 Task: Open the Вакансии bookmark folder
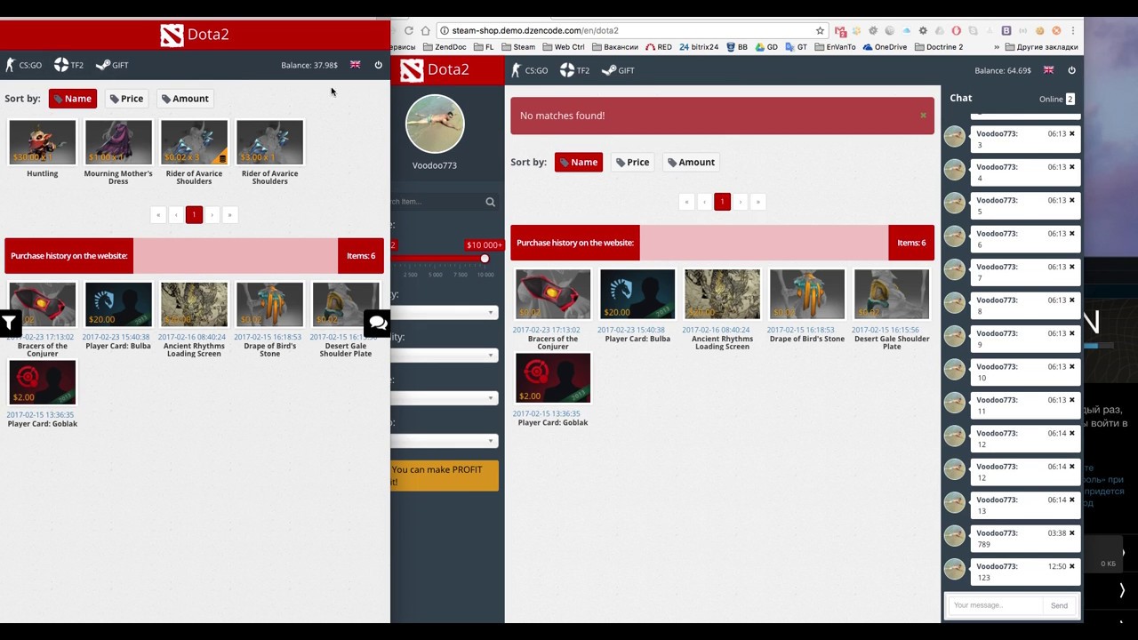[x=615, y=47]
